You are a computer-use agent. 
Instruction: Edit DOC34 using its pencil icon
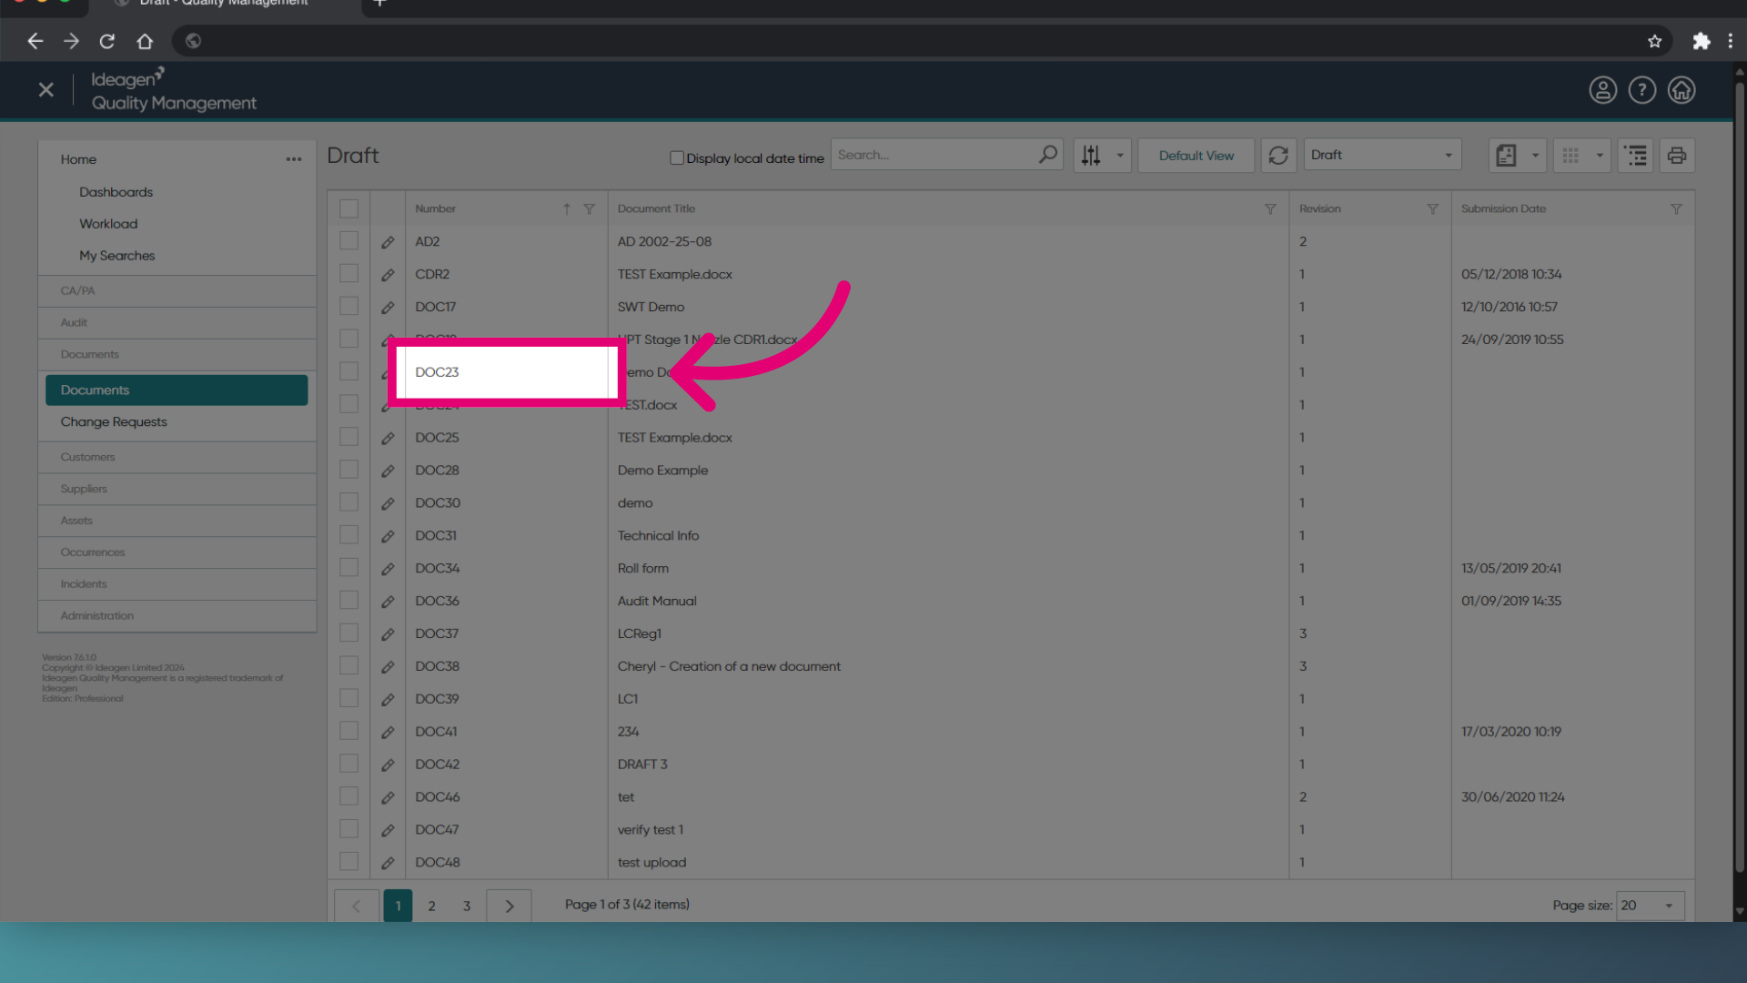(x=388, y=570)
